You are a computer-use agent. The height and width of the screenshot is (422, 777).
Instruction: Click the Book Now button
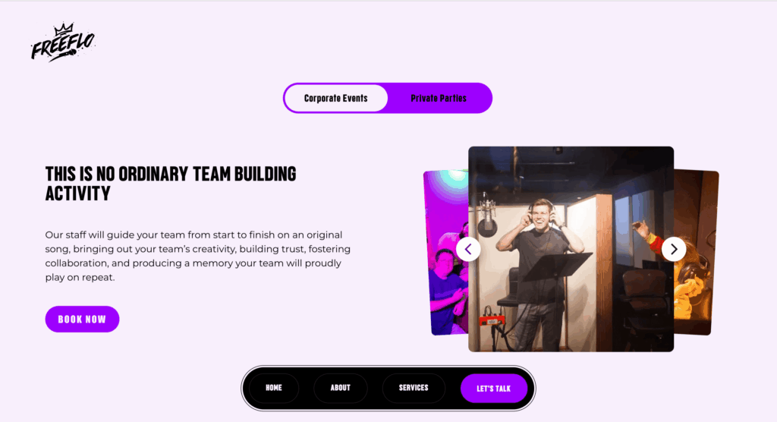coord(82,319)
